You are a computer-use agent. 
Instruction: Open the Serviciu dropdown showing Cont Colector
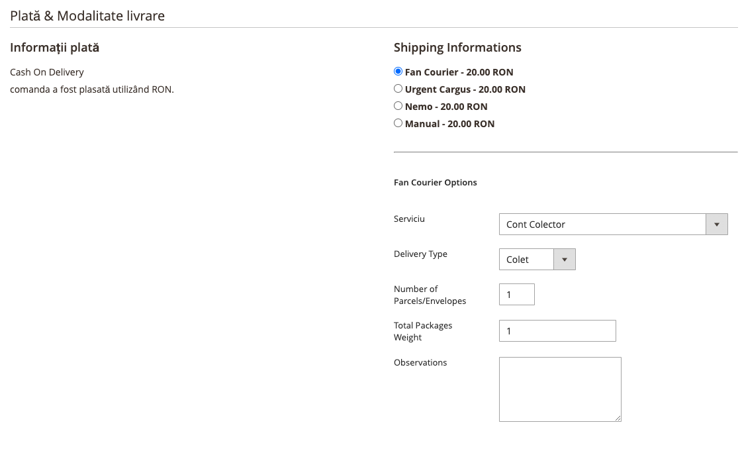[x=614, y=224]
